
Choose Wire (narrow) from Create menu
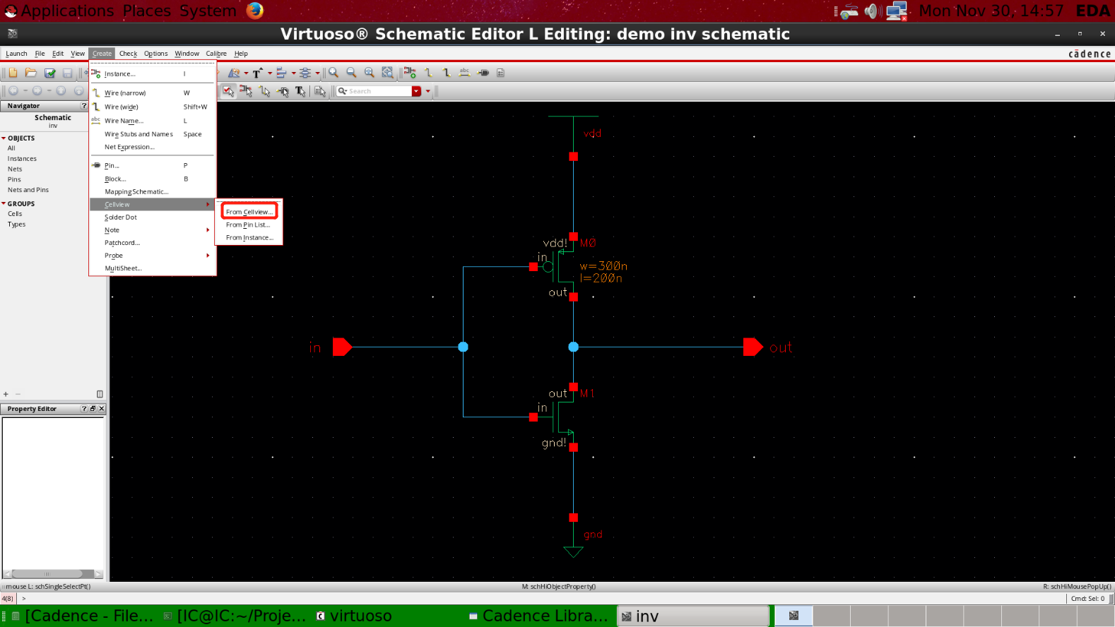coord(125,93)
